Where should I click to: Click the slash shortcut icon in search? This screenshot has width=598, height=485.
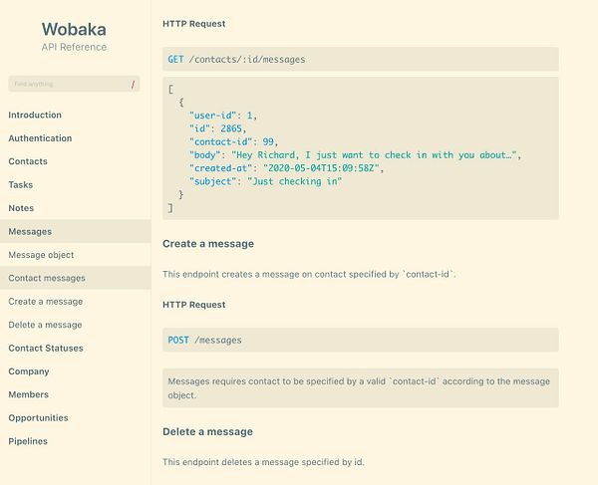point(133,85)
